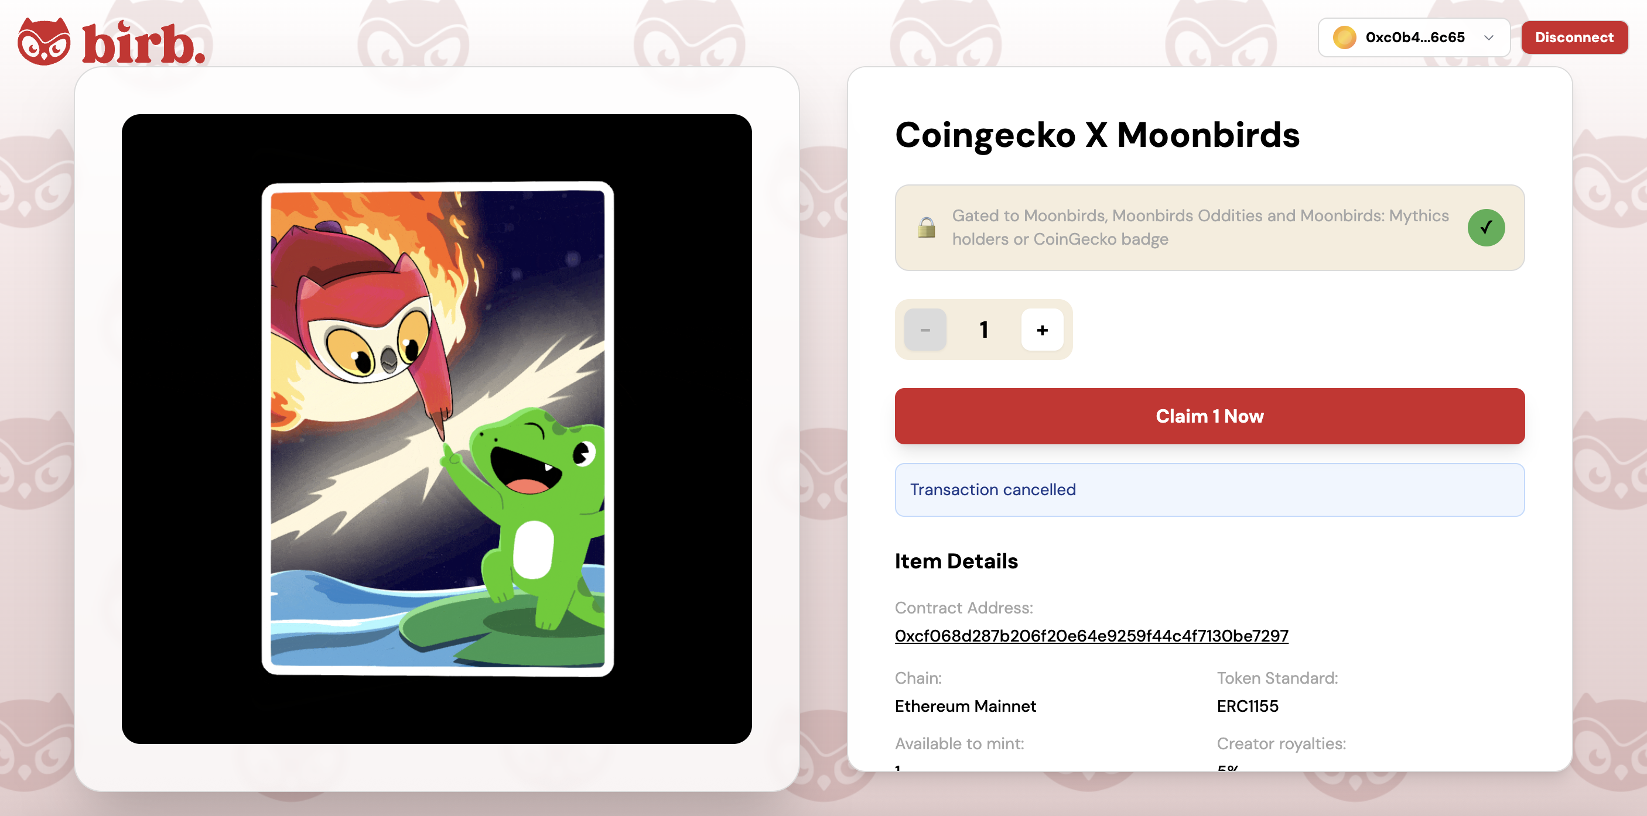Click the orange wallet avatar icon
Screen dimensions: 1647x816
click(x=1345, y=37)
